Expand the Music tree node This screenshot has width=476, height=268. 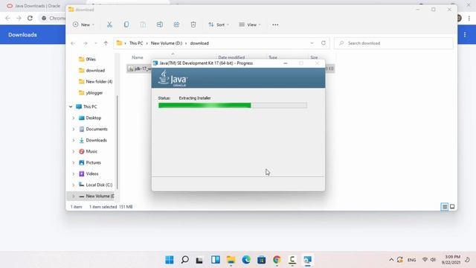[x=73, y=151]
